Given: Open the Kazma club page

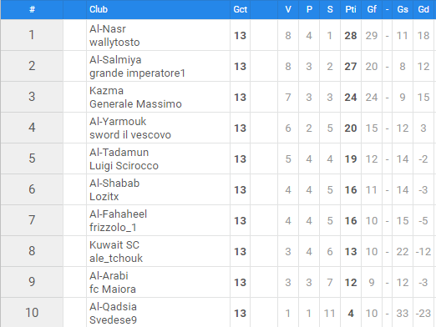Looking at the screenshot, I should 106,91.
